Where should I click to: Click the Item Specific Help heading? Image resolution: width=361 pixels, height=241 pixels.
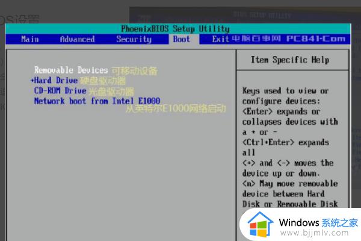click(x=290, y=60)
